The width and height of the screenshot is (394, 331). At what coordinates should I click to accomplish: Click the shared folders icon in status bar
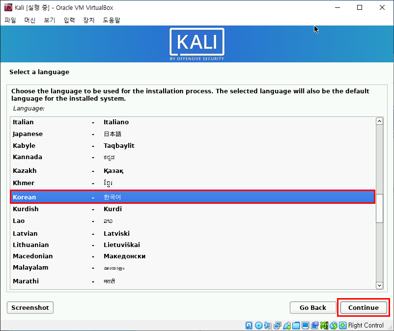pyautogui.click(x=296, y=325)
